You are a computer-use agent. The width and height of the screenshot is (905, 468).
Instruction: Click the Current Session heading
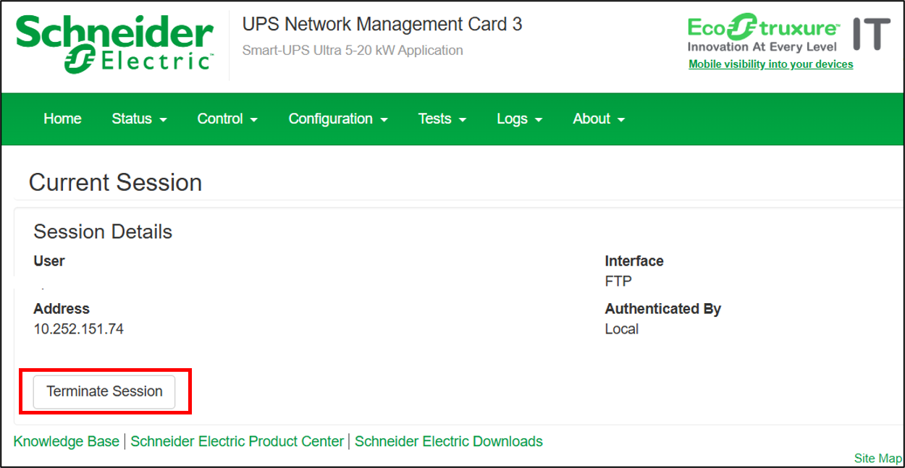[x=115, y=182]
